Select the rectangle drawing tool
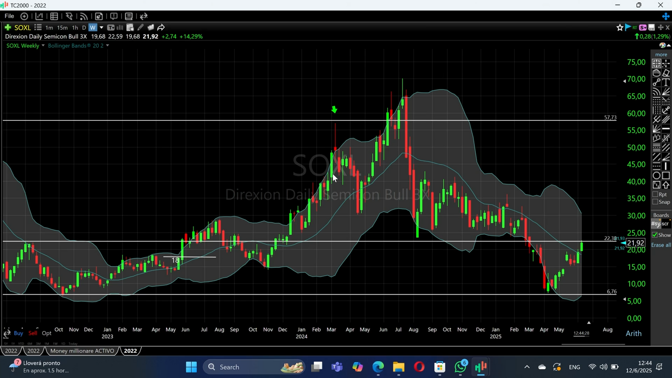The width and height of the screenshot is (672, 378). [666, 176]
